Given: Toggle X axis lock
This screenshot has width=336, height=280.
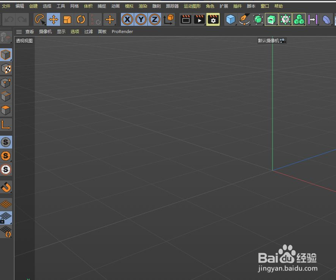Looking at the screenshot, I should [127, 19].
